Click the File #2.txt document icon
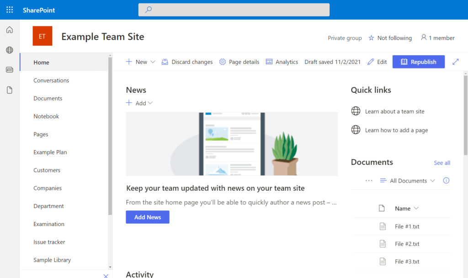The width and height of the screenshot is (468, 278). [x=383, y=244]
